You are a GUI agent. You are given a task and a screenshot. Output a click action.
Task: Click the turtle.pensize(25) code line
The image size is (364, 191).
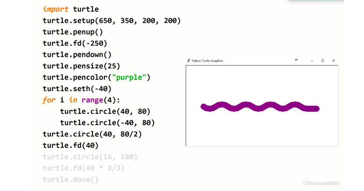pyautogui.click(x=81, y=66)
